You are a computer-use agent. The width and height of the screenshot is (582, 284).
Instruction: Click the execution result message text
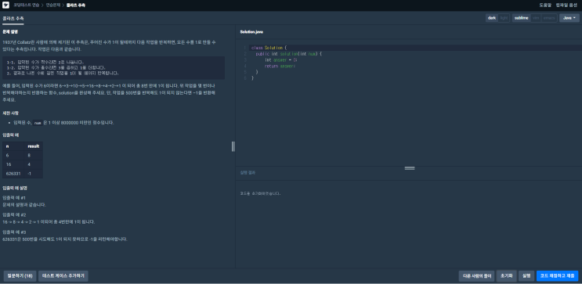(261, 193)
